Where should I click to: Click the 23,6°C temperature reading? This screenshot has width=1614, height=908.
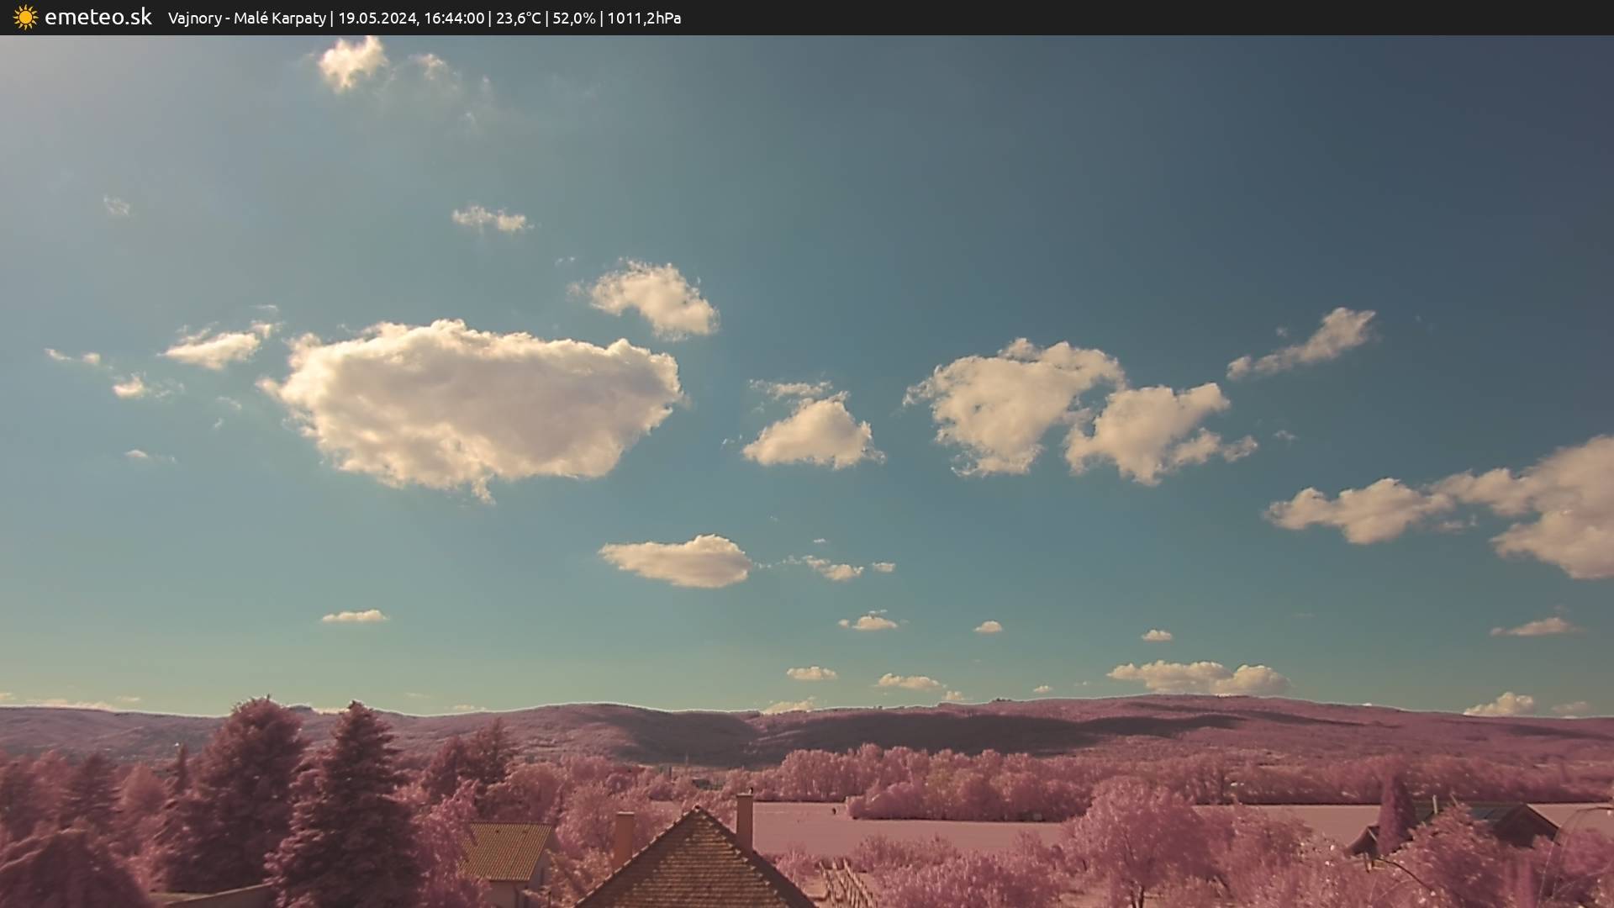[519, 18]
